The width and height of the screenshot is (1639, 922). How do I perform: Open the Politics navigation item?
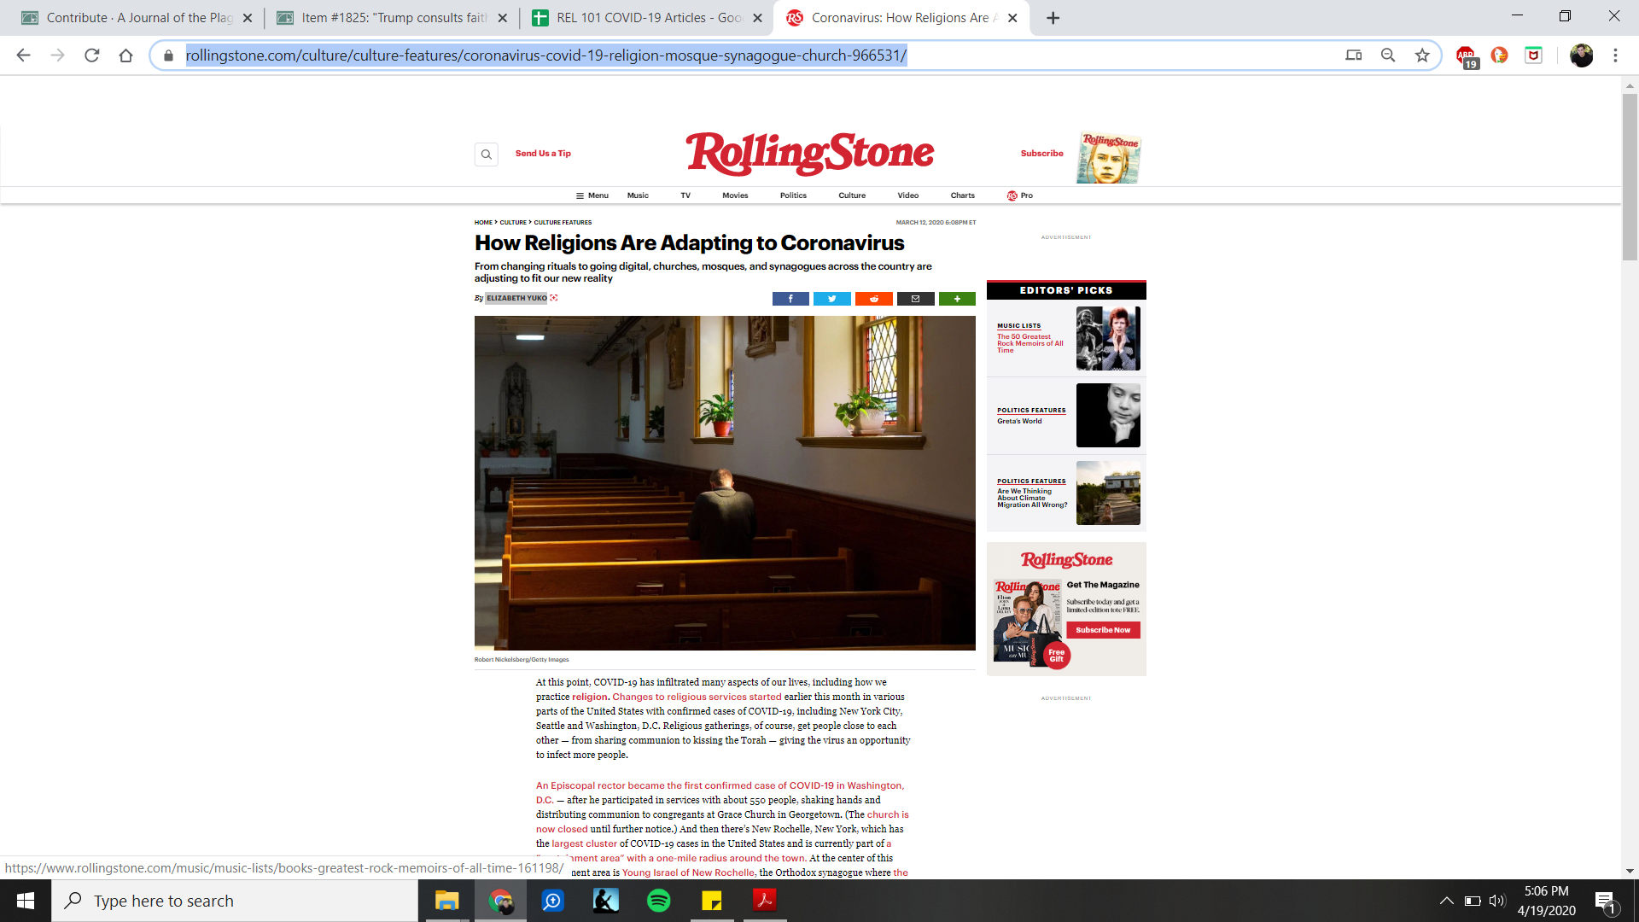tap(793, 195)
